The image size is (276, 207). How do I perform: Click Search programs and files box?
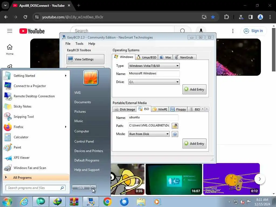pos(35,188)
